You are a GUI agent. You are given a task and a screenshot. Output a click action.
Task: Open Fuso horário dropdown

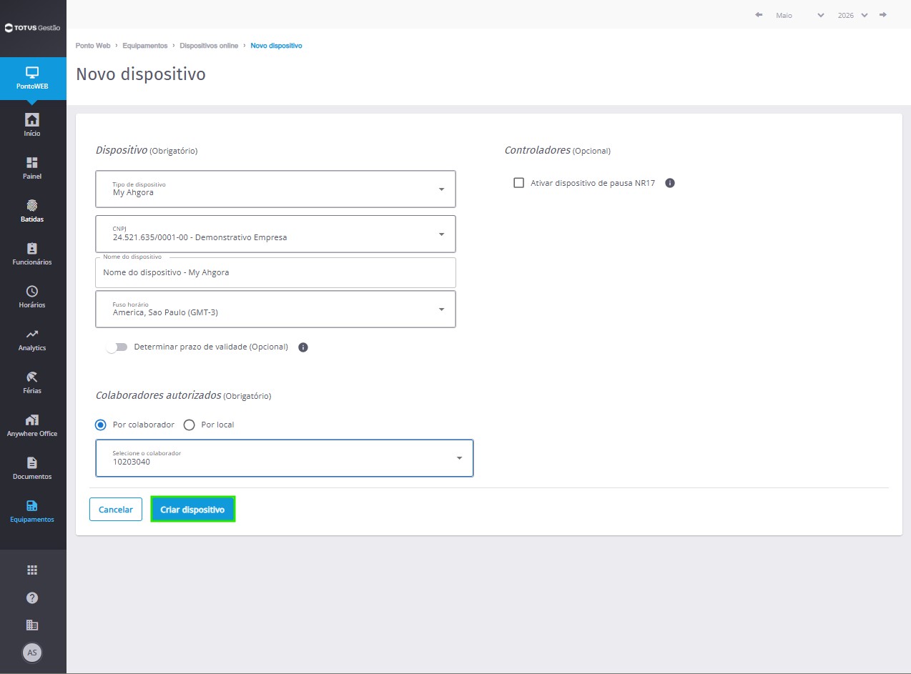pyautogui.click(x=275, y=309)
